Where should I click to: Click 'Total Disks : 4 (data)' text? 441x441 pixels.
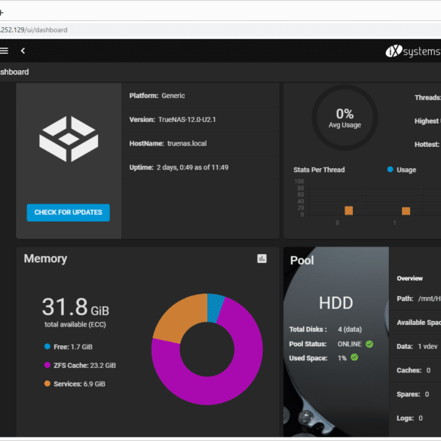(326, 329)
